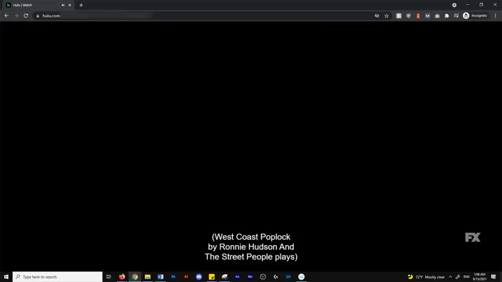Click the gray square extension icon after the star

[x=399, y=16]
